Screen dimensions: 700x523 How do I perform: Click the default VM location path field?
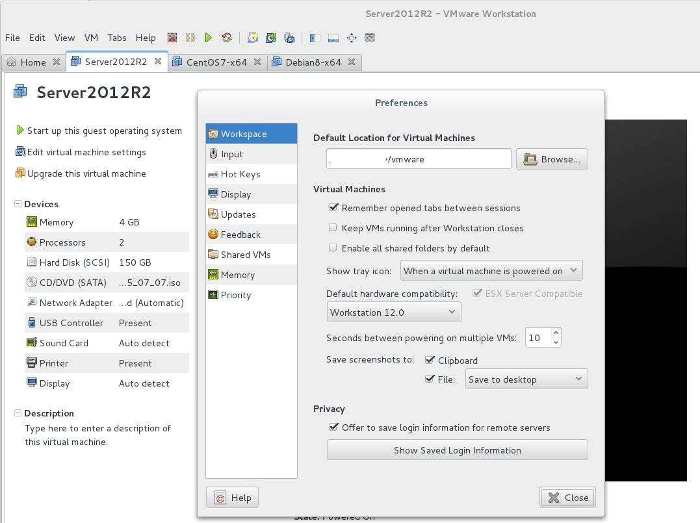point(419,159)
